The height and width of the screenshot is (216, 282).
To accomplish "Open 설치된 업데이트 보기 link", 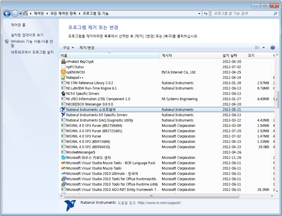I will point(27,35).
